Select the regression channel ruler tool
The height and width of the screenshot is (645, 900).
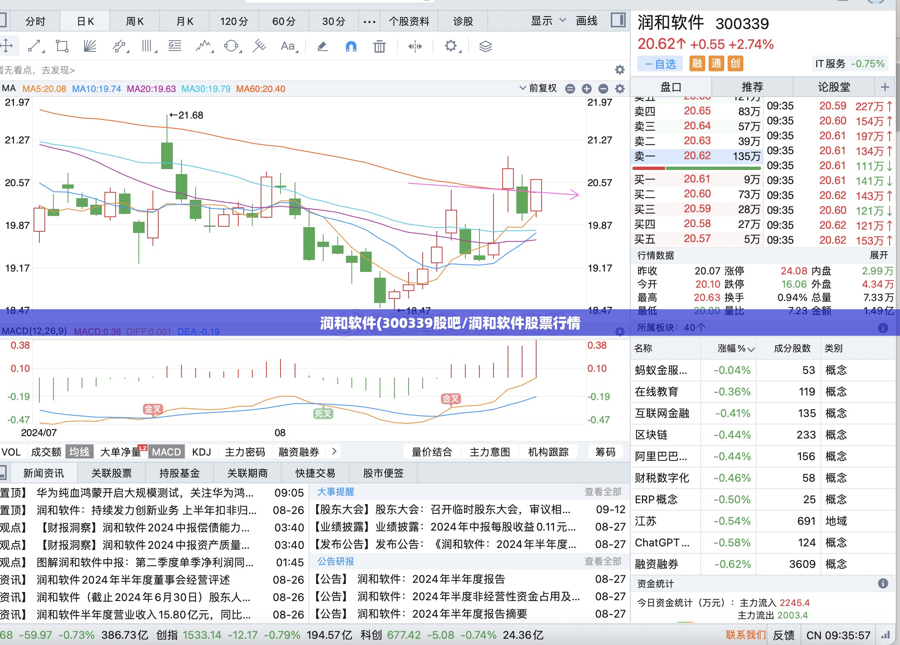click(x=259, y=46)
